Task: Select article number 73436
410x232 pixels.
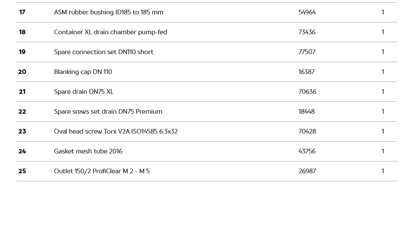Action: click(x=307, y=32)
